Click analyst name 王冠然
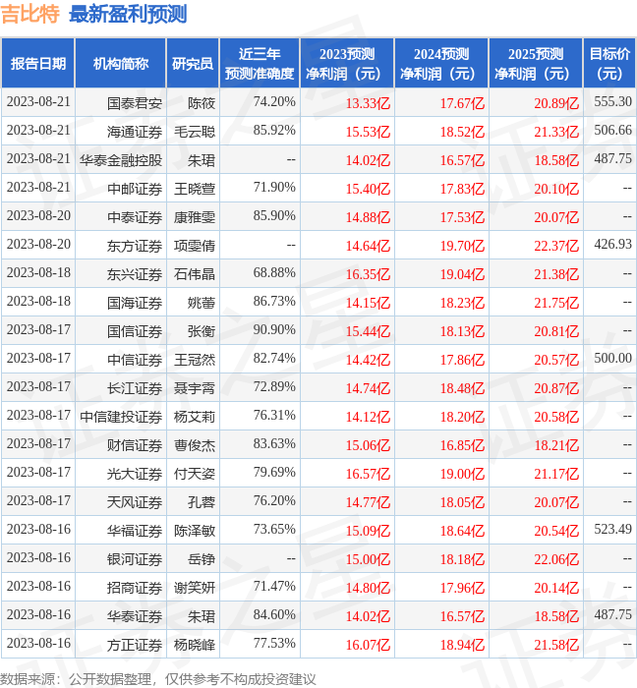Viewport: 637px width, 688px height. (x=195, y=360)
